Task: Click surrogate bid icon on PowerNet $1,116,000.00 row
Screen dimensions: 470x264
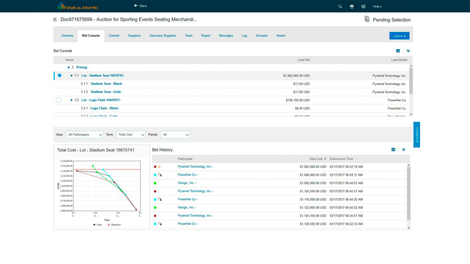Action: tap(160, 199)
